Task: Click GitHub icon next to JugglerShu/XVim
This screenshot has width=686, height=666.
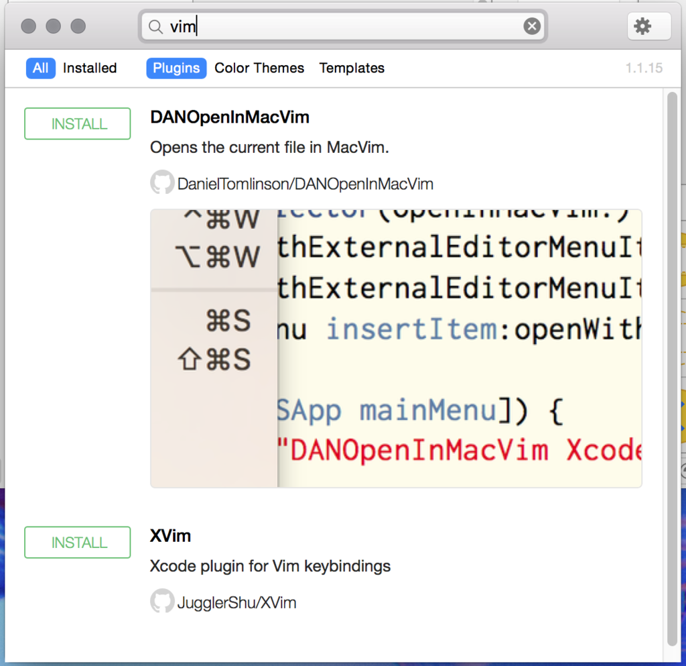Action: 162,600
